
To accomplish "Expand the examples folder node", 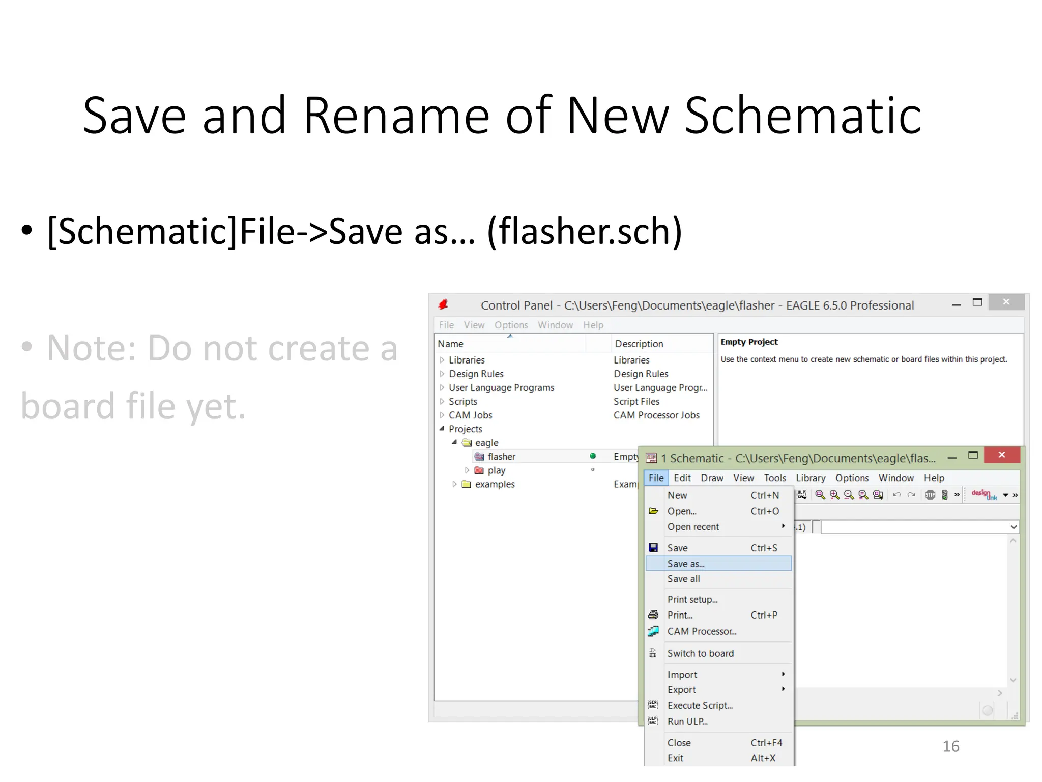I will coord(454,484).
